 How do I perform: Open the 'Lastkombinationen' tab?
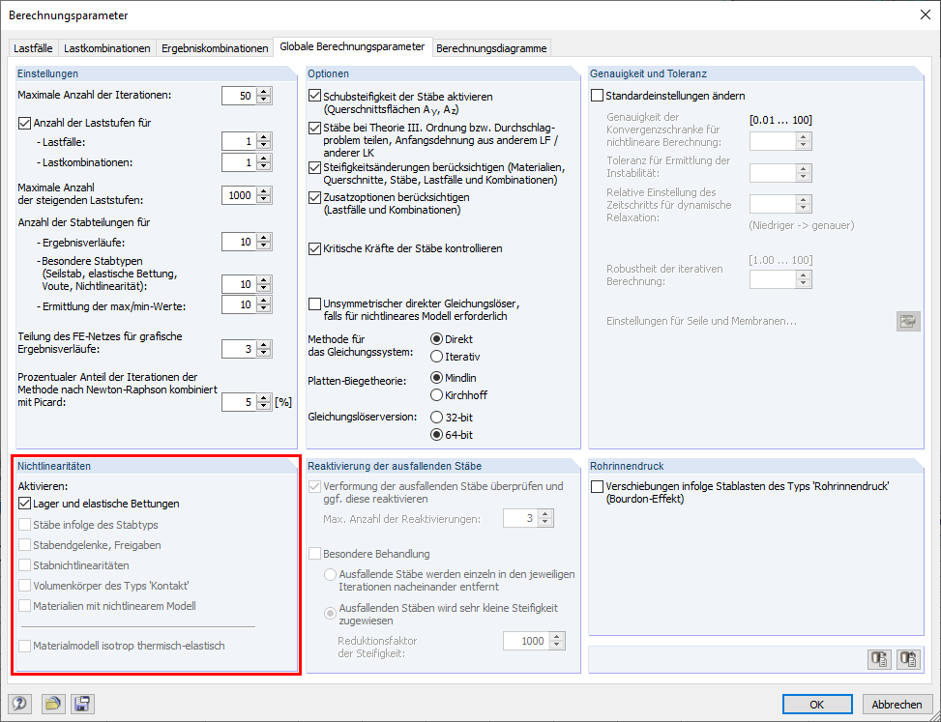tap(106, 45)
